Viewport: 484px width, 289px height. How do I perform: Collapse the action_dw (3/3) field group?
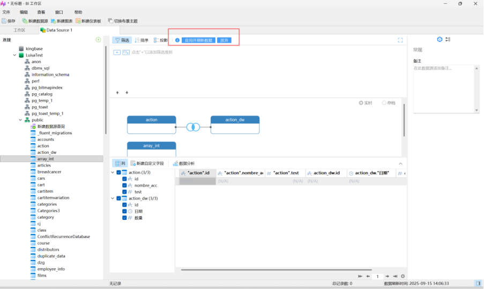coord(113,198)
